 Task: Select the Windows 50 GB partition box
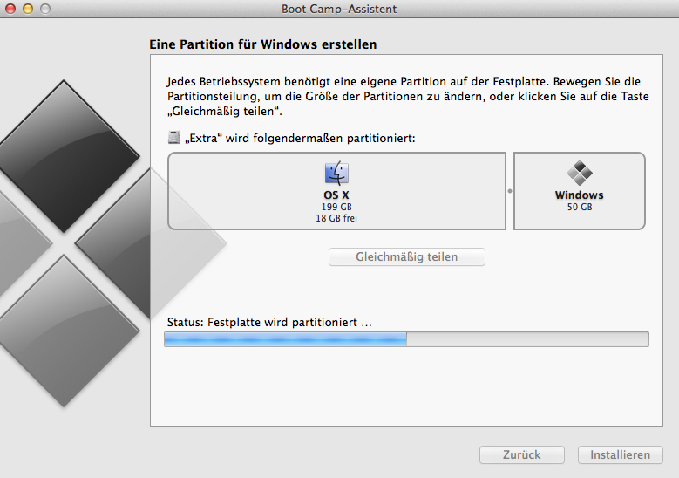coord(580,191)
